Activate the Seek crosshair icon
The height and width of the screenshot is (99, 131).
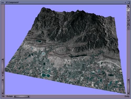(128, 28)
